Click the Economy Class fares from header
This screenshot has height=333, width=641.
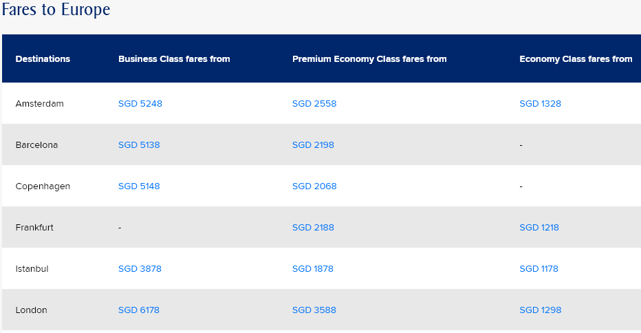click(x=576, y=59)
